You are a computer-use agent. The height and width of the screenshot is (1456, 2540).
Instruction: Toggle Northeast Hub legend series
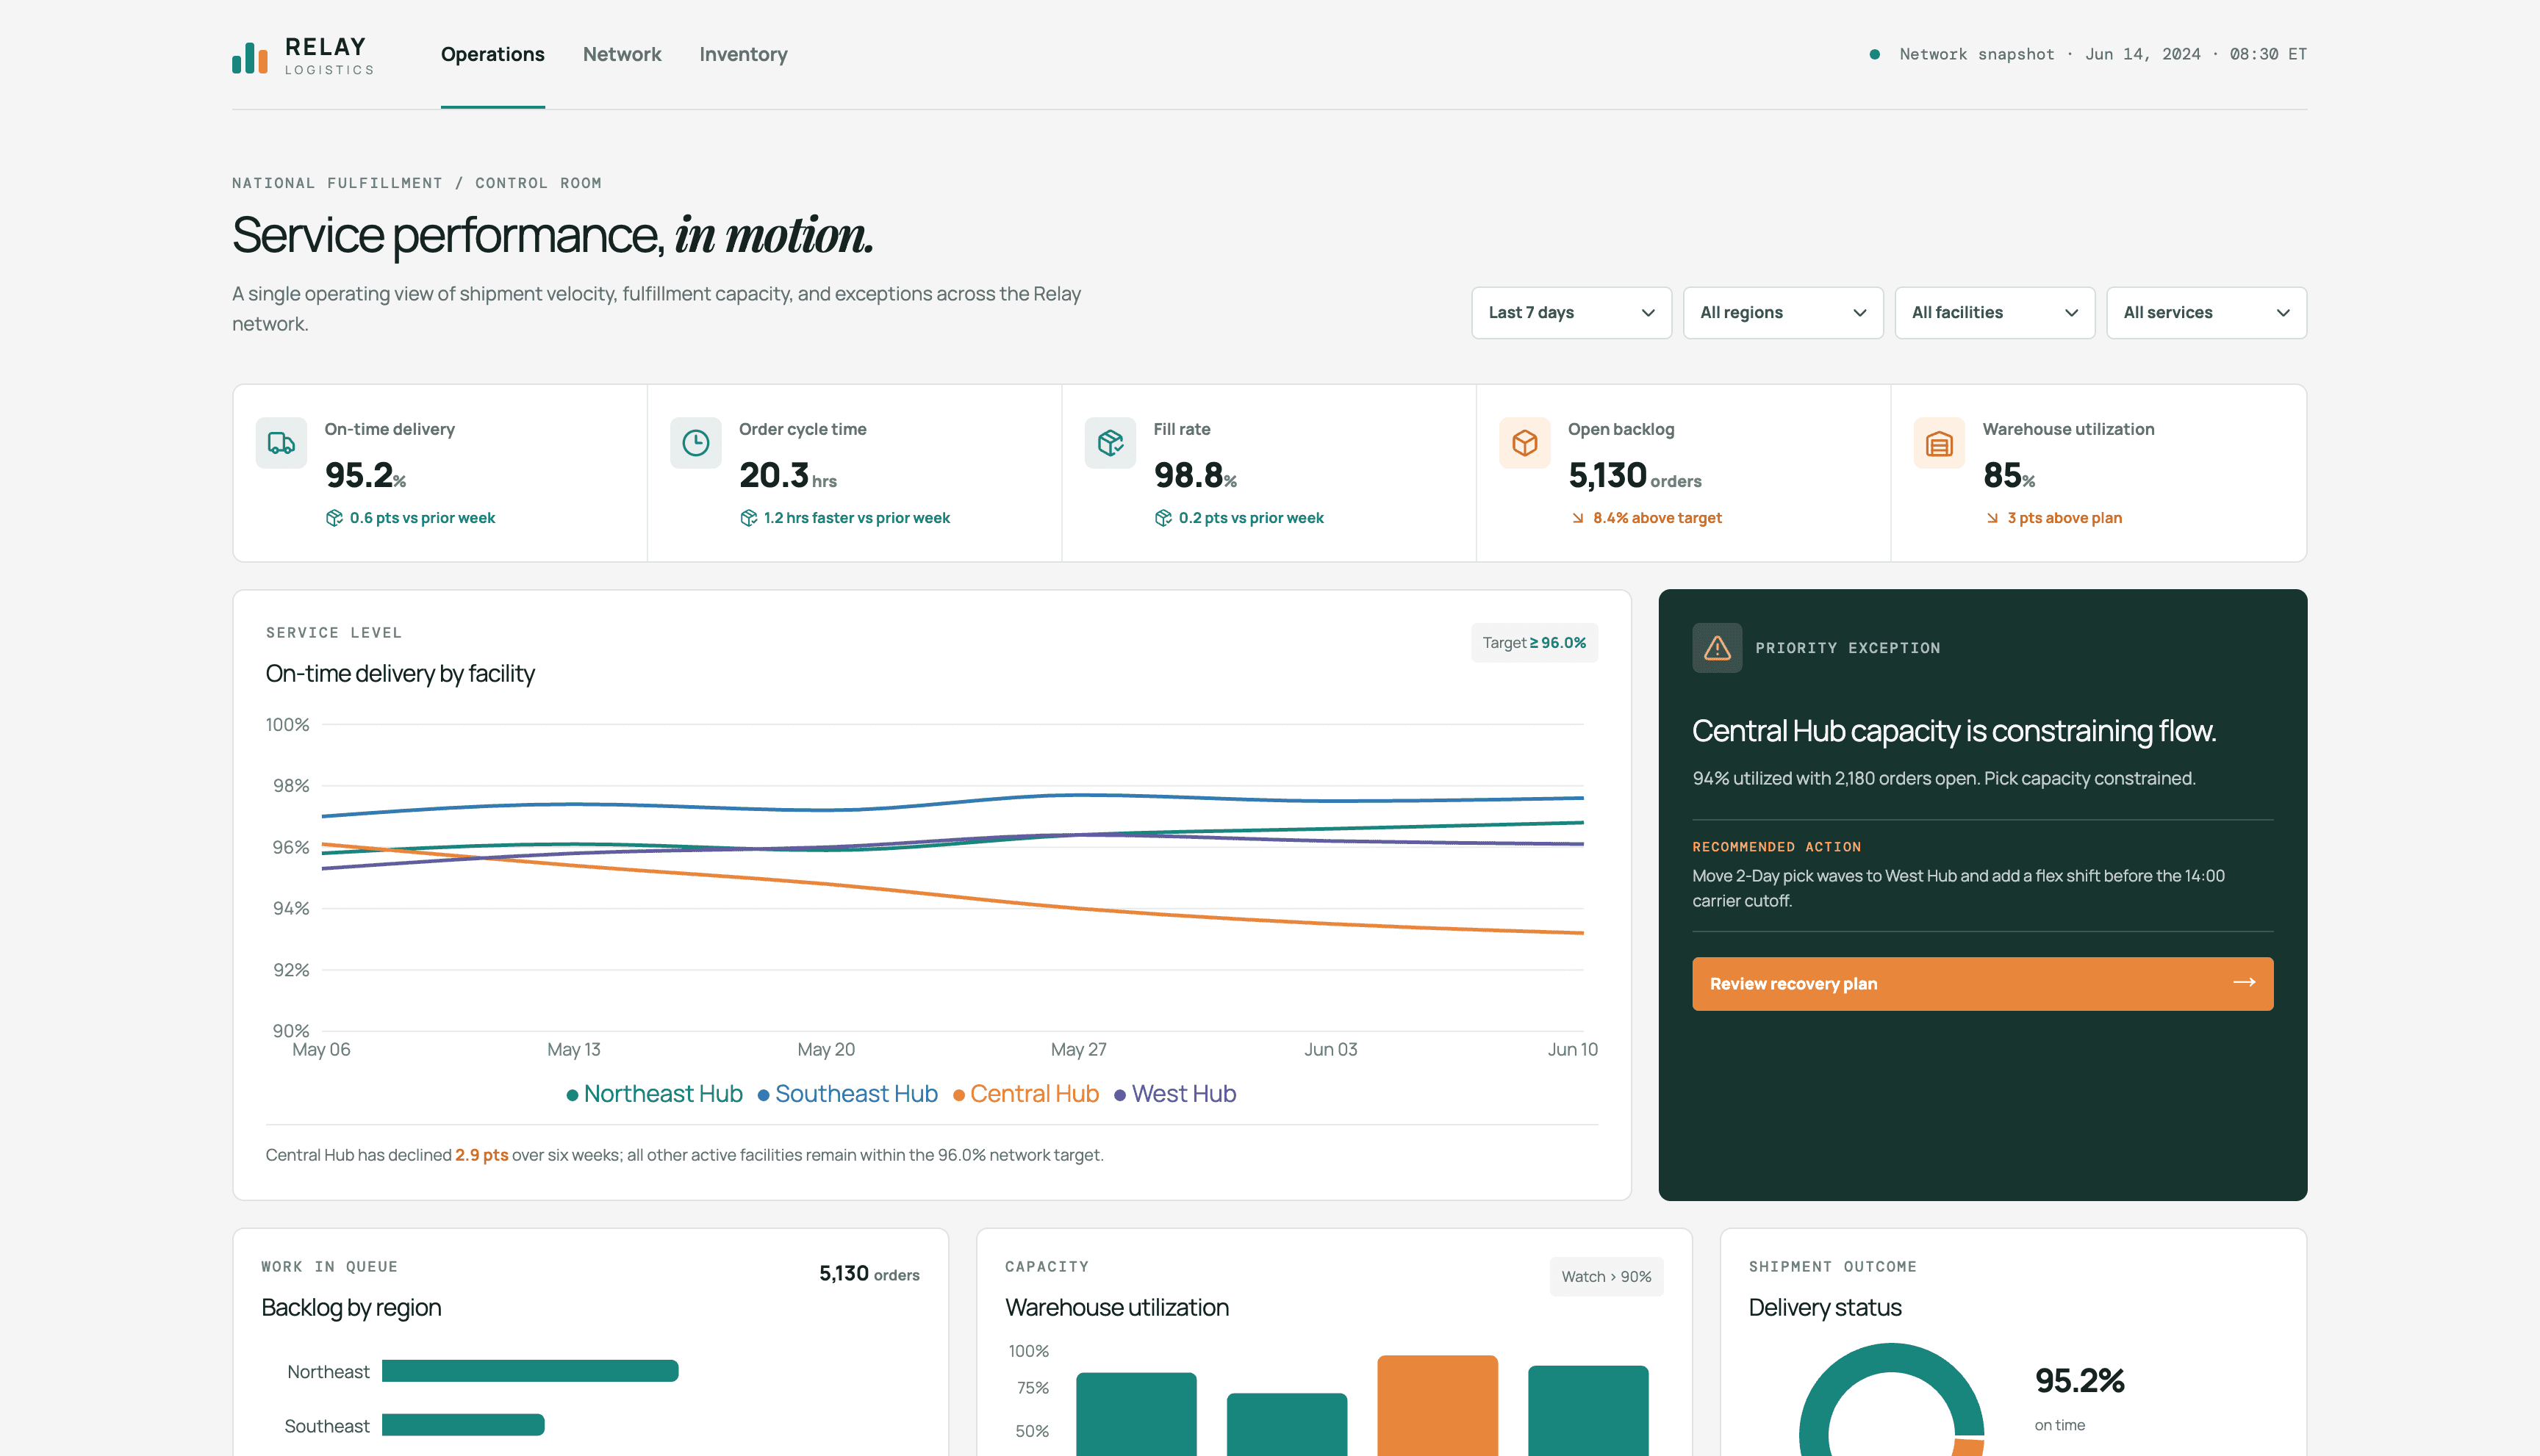point(654,1094)
